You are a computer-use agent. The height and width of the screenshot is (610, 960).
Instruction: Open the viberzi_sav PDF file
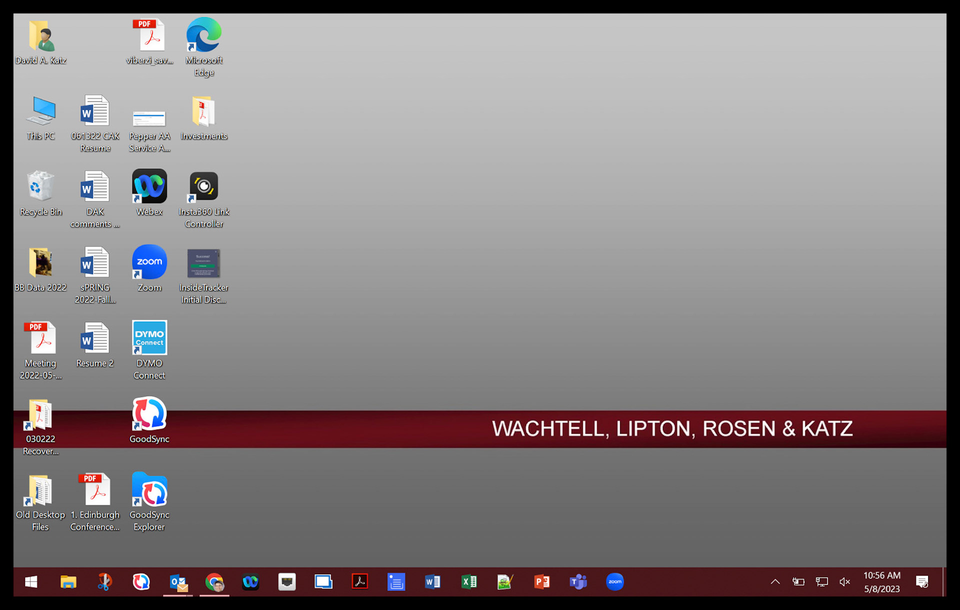149,43
